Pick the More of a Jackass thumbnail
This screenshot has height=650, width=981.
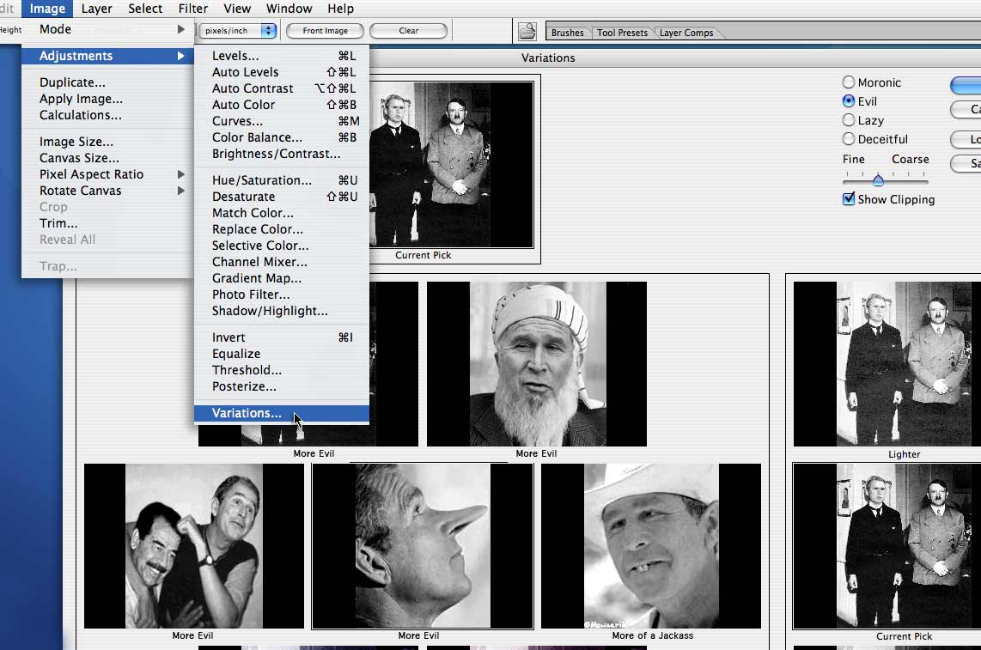651,546
